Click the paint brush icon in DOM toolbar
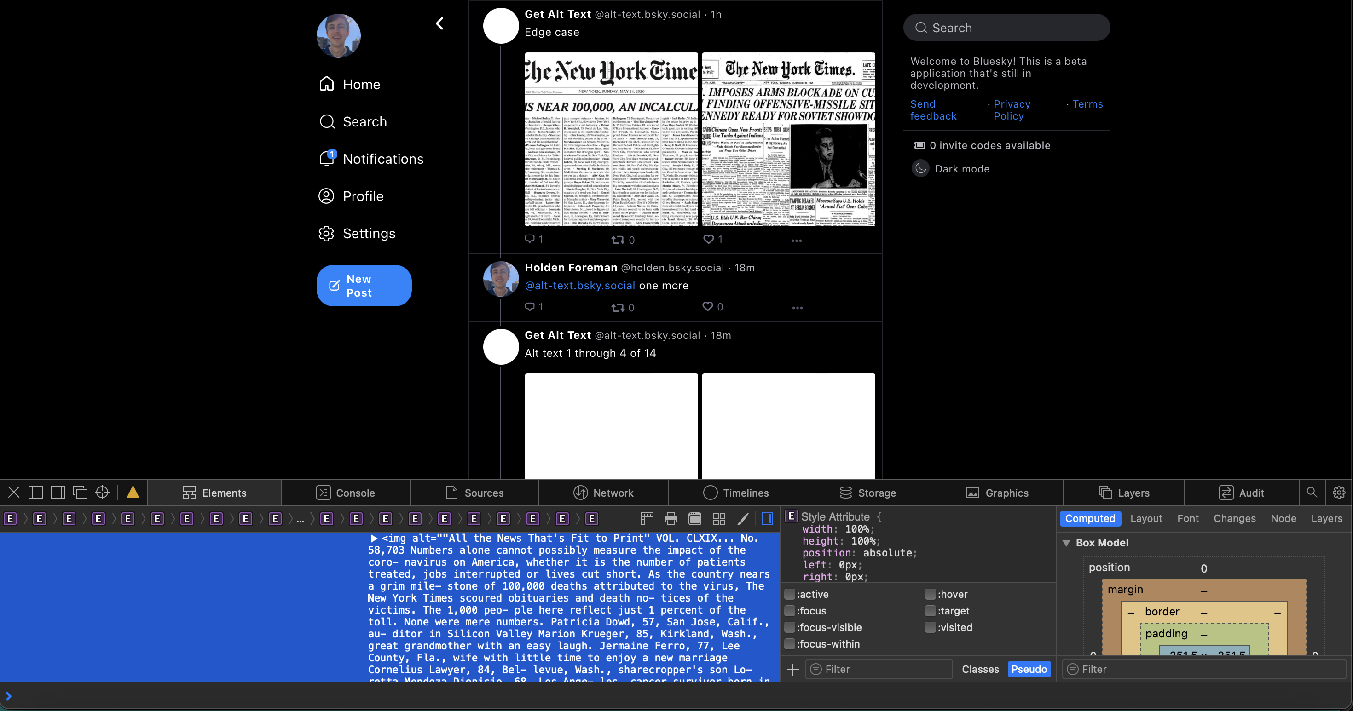1353x711 pixels. (x=743, y=519)
